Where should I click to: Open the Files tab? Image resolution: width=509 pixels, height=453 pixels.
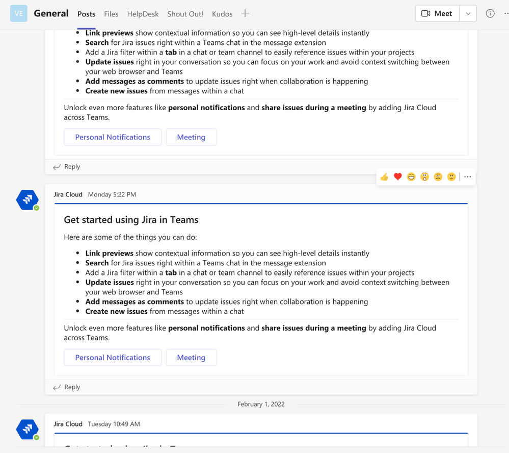[x=111, y=14]
